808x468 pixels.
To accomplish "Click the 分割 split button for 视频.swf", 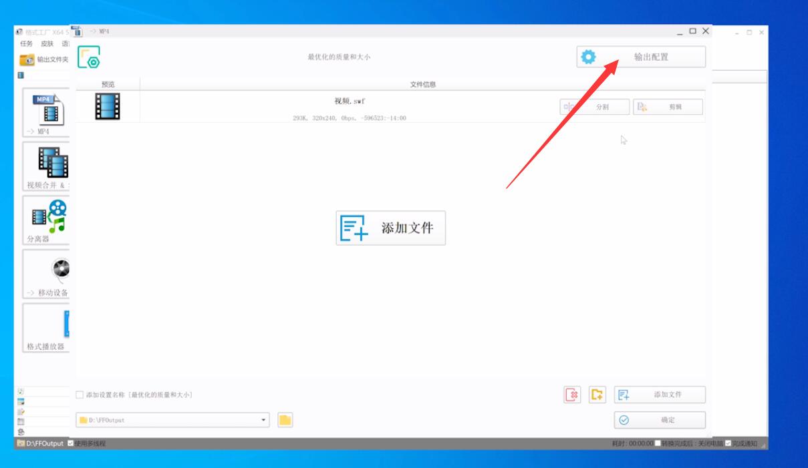I will (x=594, y=107).
